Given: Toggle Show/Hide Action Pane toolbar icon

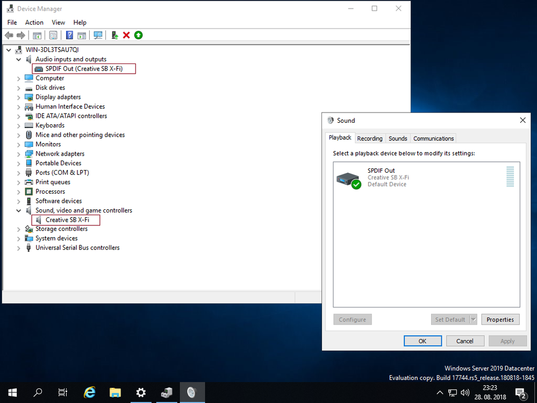Looking at the screenshot, I should (82, 35).
